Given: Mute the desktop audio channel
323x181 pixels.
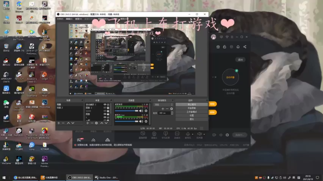Looking at the screenshot, I should tap(141, 111).
